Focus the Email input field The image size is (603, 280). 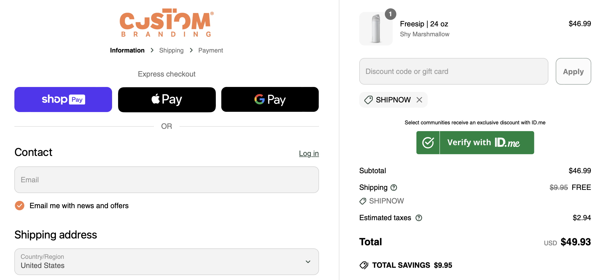(166, 180)
